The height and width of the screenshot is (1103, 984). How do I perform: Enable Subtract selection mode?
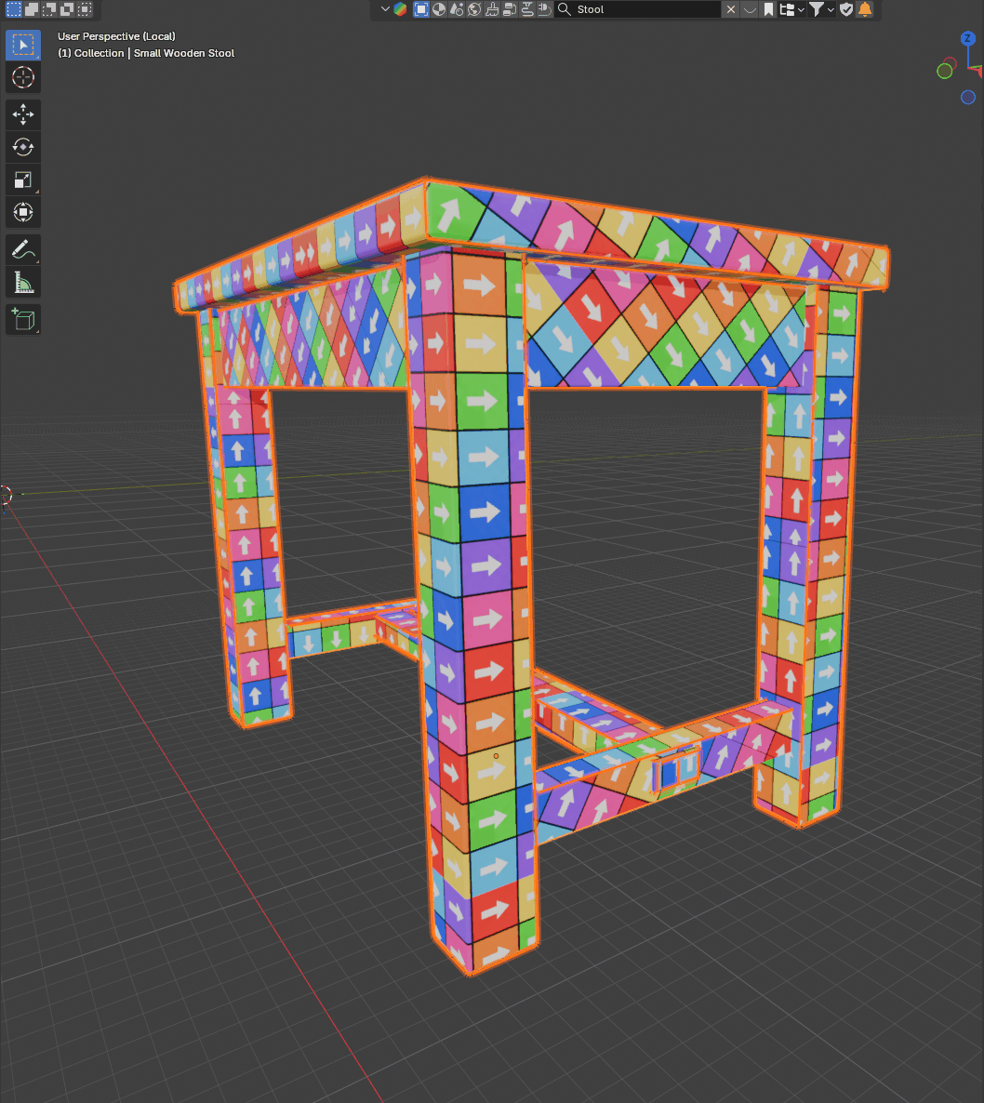49,9
